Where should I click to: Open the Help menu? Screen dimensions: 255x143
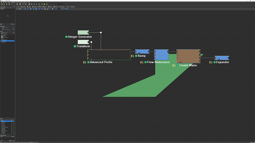pyautogui.click(x=29, y=2)
